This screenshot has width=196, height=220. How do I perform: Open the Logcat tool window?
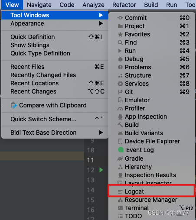point(151,191)
